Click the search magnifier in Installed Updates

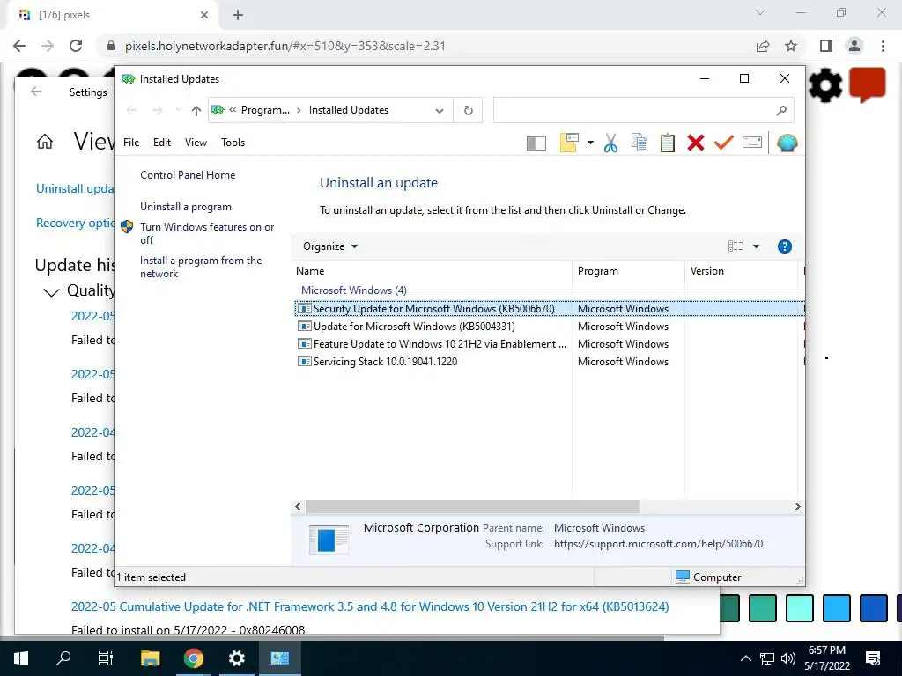pos(781,110)
